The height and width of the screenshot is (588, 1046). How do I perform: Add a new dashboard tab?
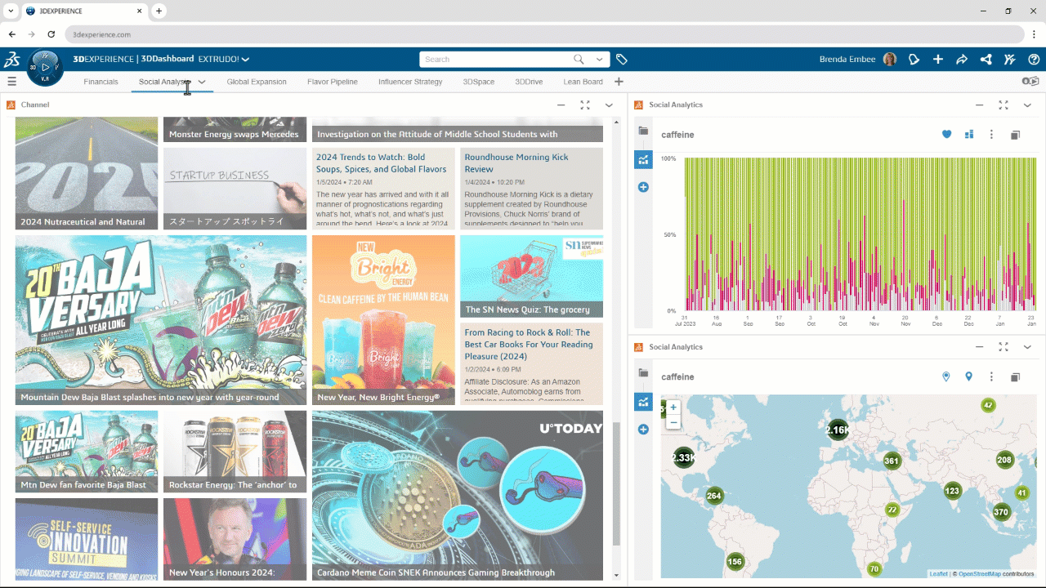coord(619,82)
